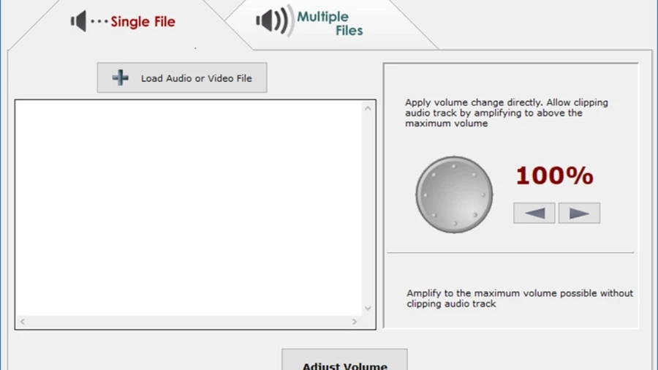Click the 100% volume value
Viewport: 658px width, 370px height.
[x=554, y=175]
